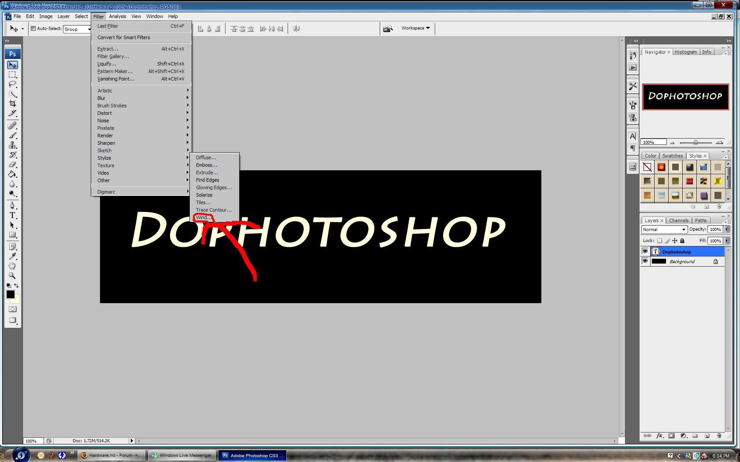Open Actions panel icon in dock

click(x=633, y=68)
